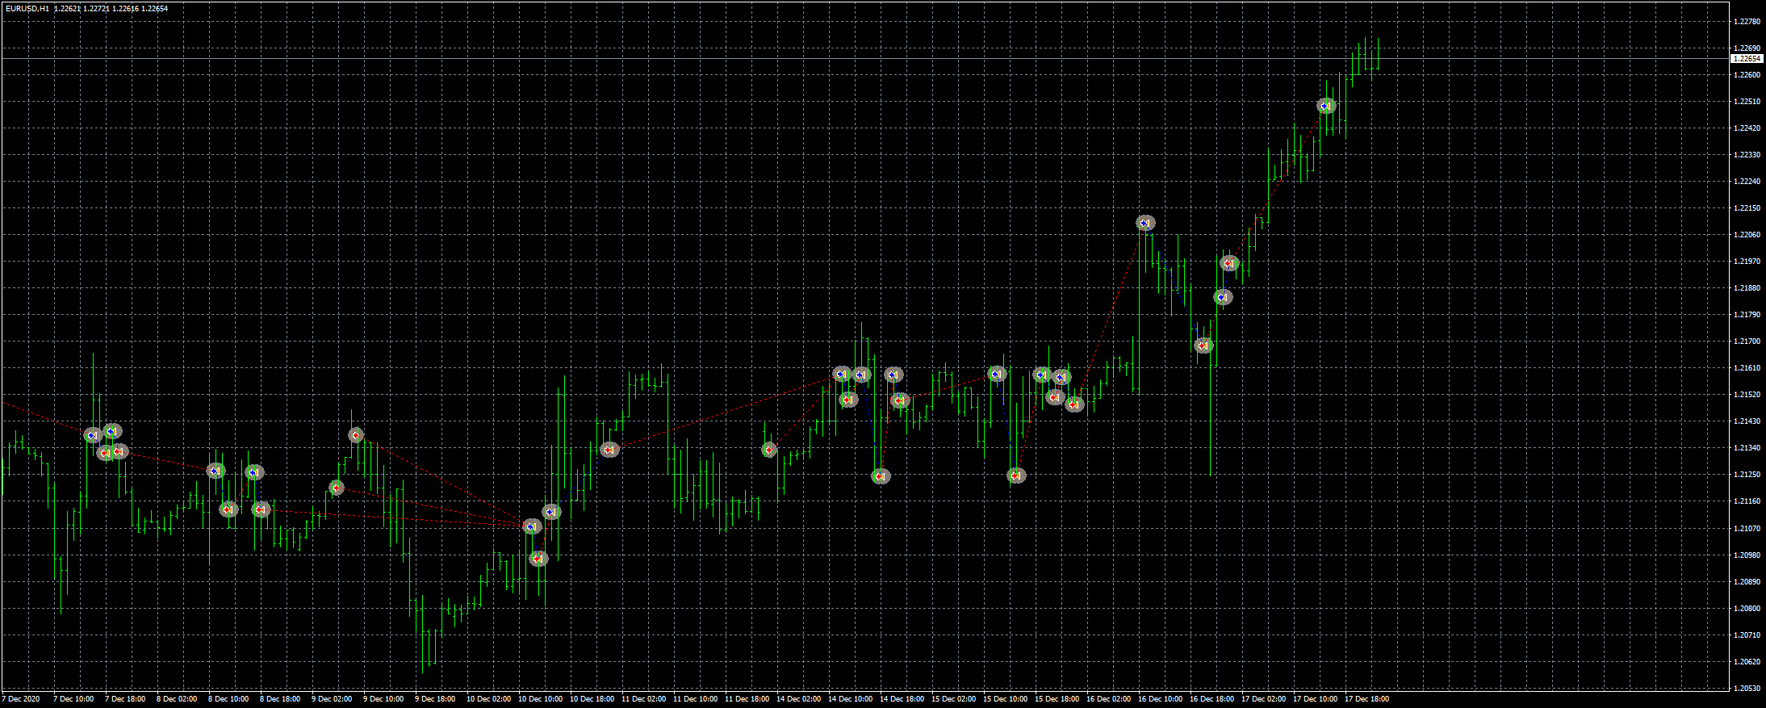The width and height of the screenshot is (1766, 708).
Task: Click the 1.20530 price scale label
Action: pyautogui.click(x=1747, y=689)
